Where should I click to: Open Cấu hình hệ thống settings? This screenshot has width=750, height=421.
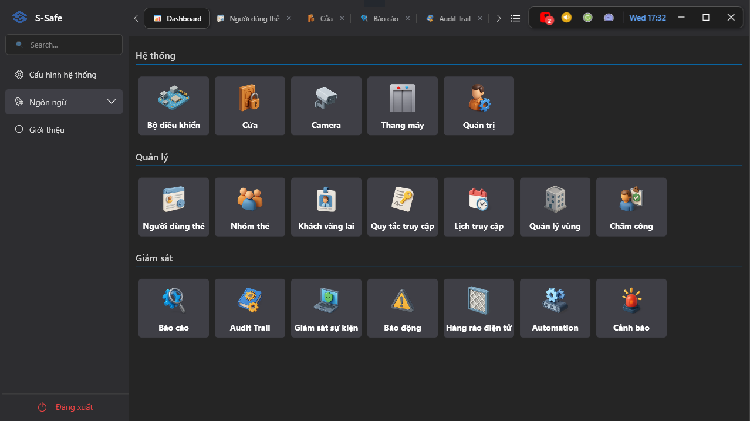[x=64, y=75]
